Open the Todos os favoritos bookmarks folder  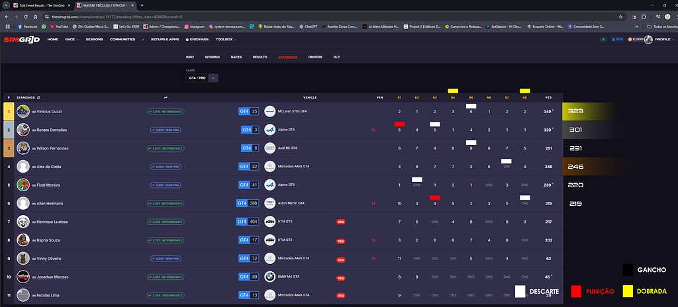click(662, 26)
